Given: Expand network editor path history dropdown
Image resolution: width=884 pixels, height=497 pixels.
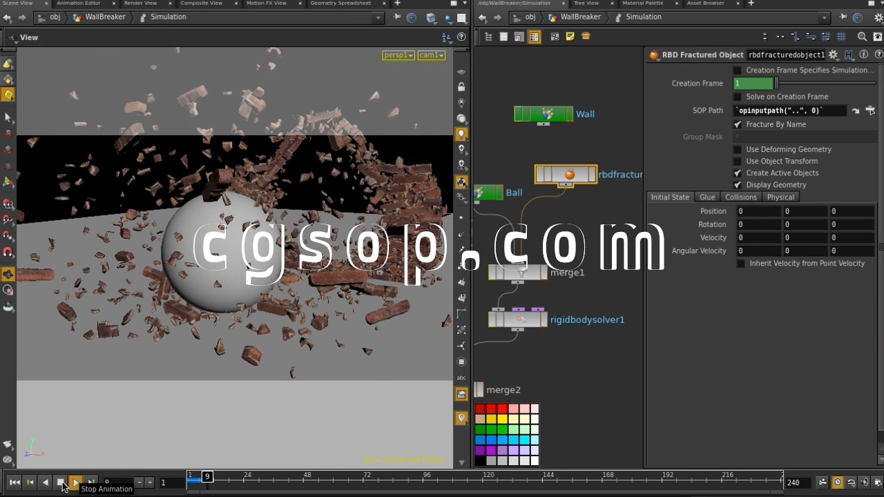Looking at the screenshot, I should [825, 18].
